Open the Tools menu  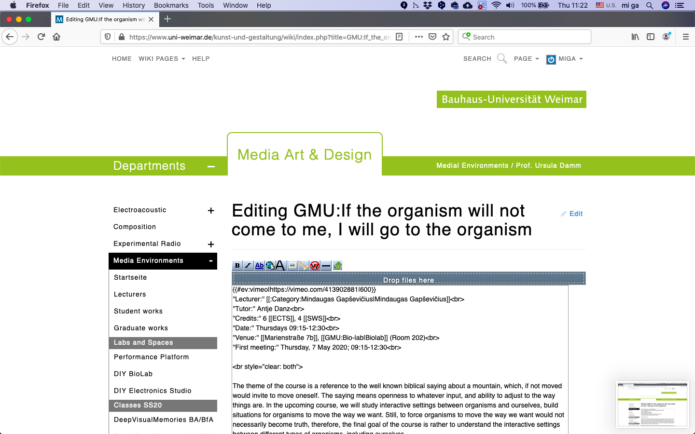tap(206, 5)
